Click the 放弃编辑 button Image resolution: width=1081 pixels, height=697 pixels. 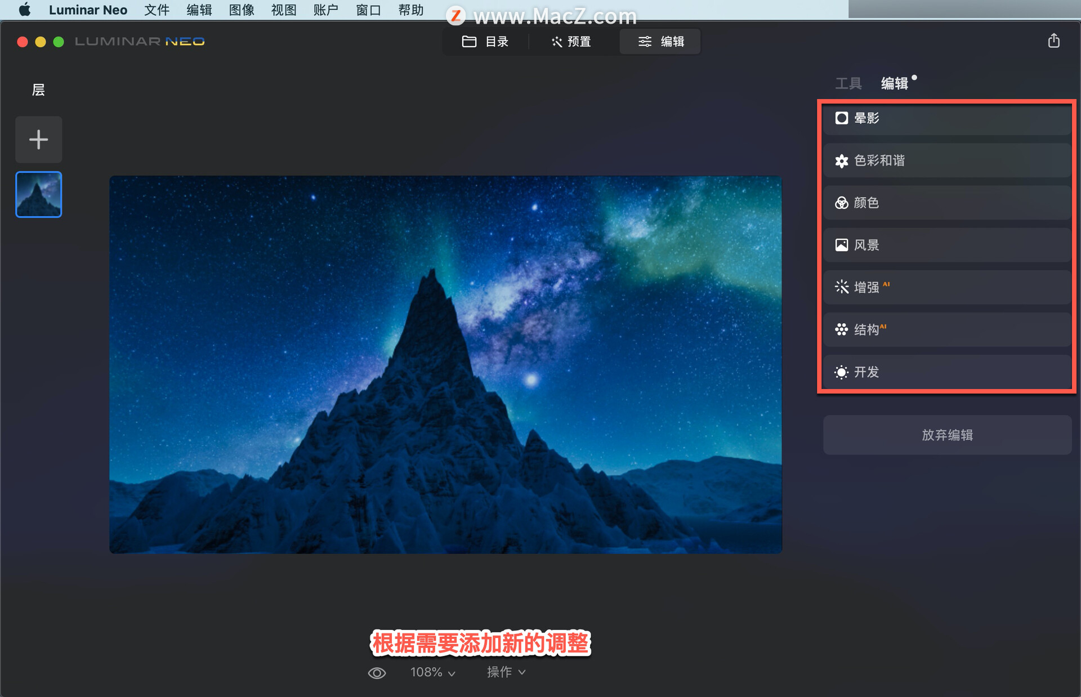click(x=947, y=435)
